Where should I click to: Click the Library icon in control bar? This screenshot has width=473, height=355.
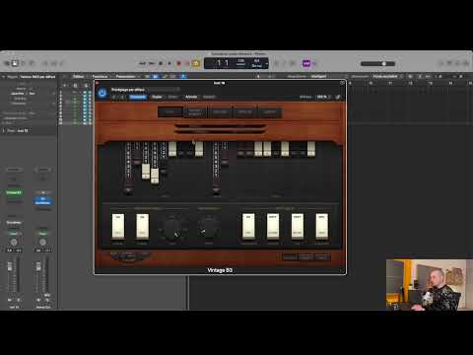7,63
